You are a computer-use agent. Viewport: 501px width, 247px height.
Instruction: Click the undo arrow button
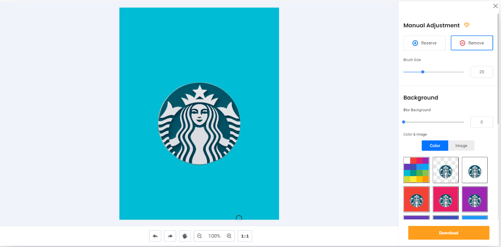[155, 236]
